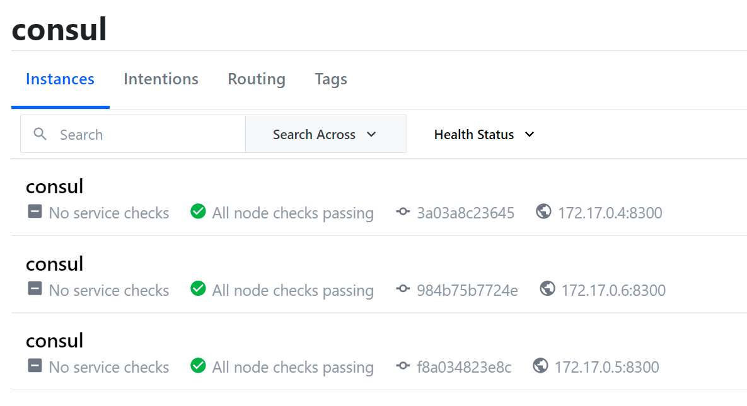Click "No service checks" in 3a03a8c23645 row
747x406 pixels.
point(108,213)
